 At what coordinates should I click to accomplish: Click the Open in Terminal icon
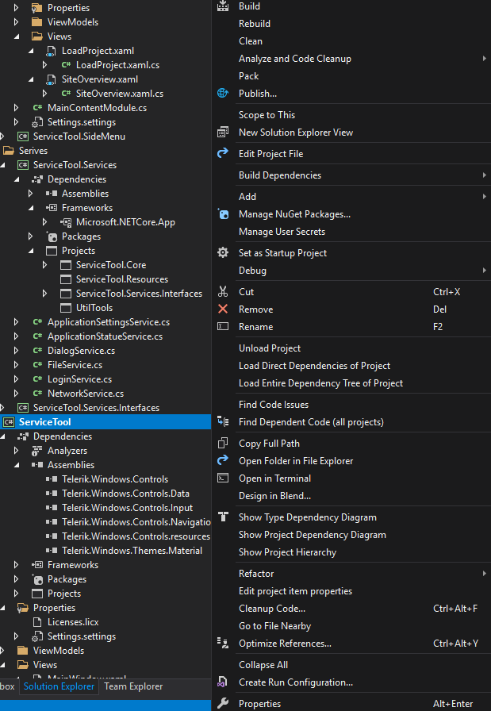223,478
